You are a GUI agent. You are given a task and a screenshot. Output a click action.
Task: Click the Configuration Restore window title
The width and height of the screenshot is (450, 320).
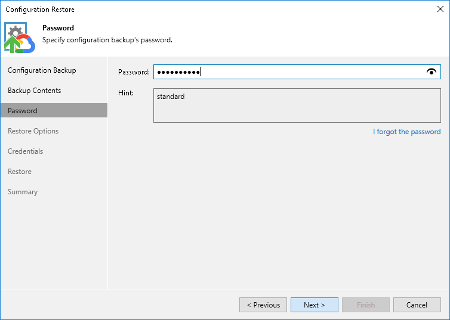coord(40,10)
